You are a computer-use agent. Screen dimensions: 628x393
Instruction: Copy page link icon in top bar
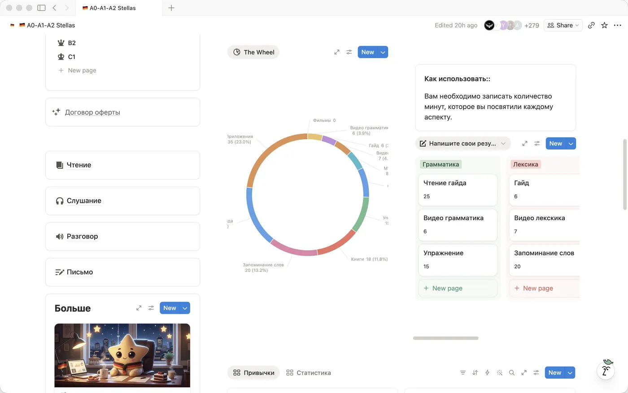(x=591, y=25)
